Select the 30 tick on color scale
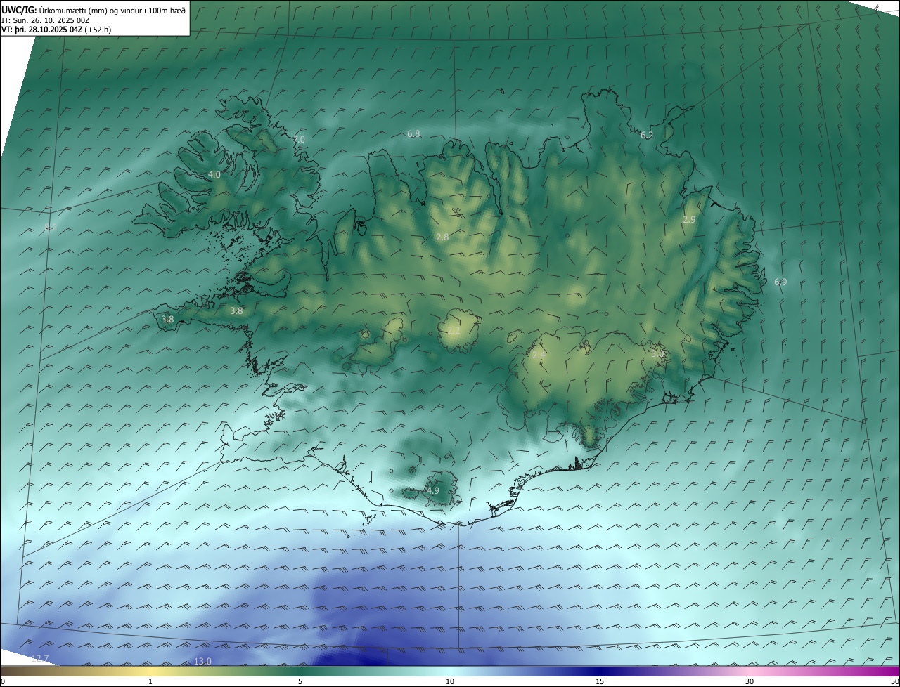The height and width of the screenshot is (687, 900). pyautogui.click(x=750, y=681)
